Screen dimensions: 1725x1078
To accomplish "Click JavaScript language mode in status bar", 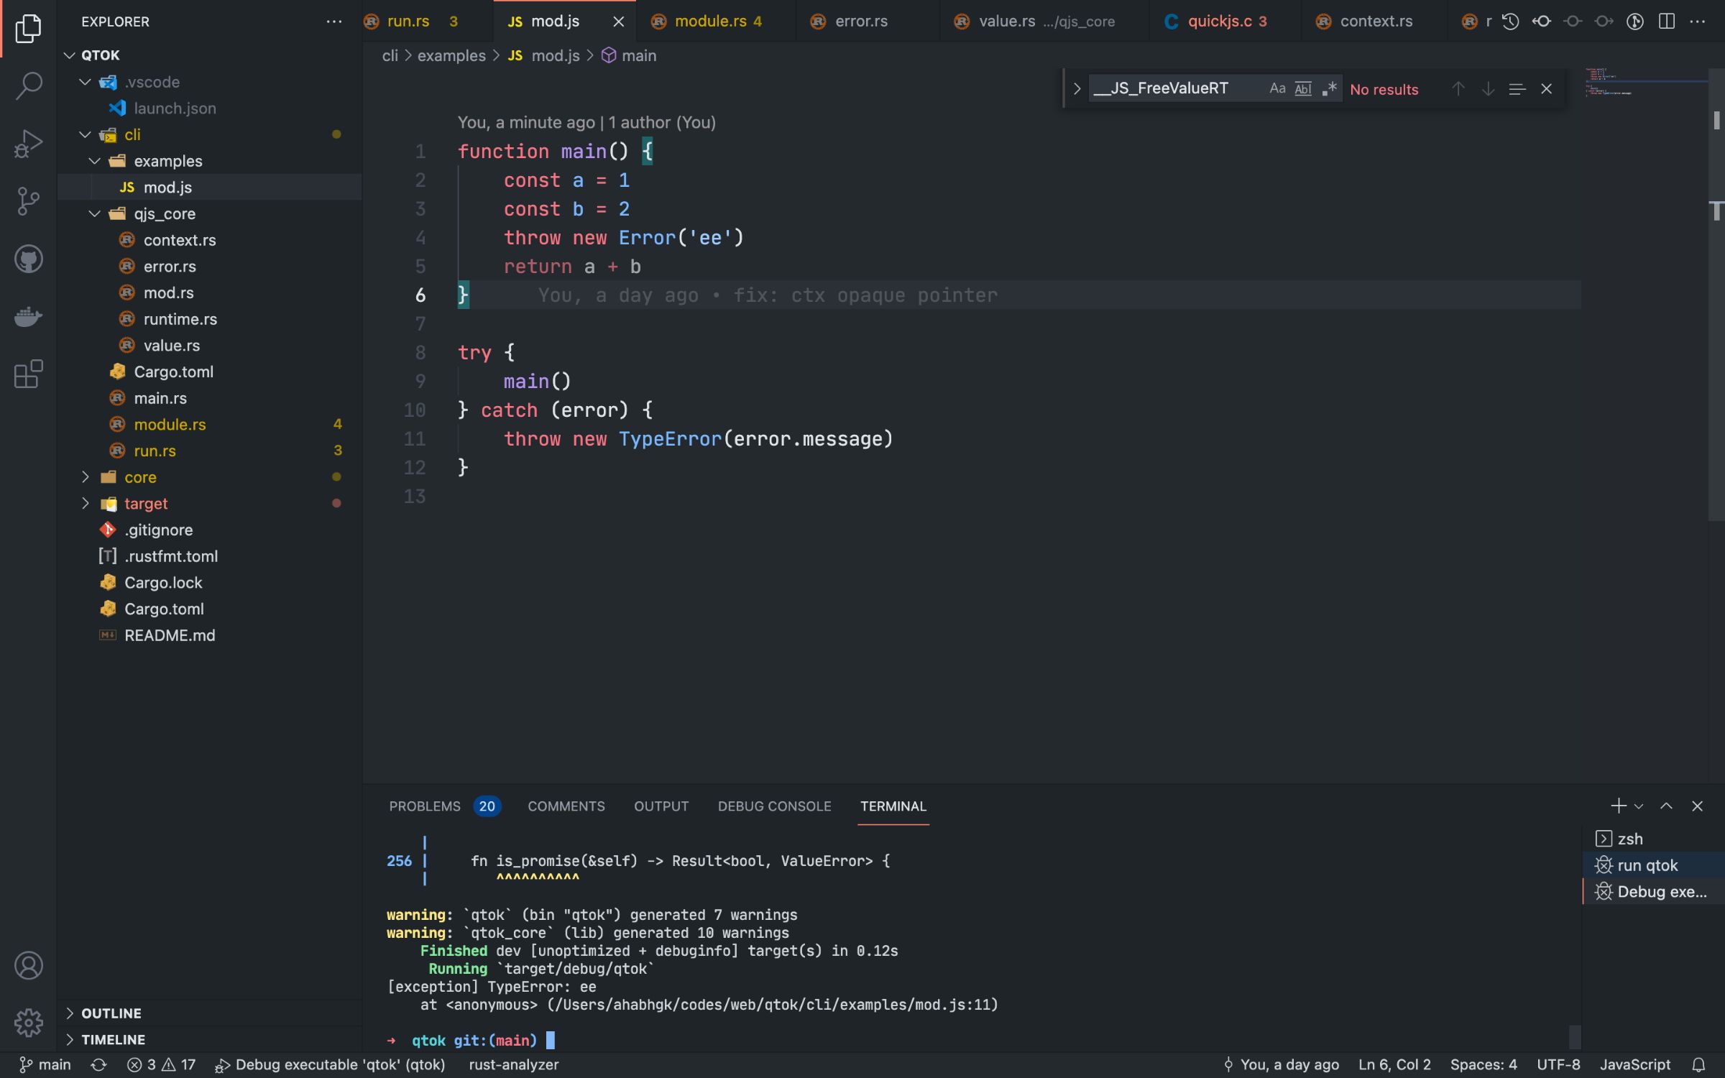I will 1634,1064.
